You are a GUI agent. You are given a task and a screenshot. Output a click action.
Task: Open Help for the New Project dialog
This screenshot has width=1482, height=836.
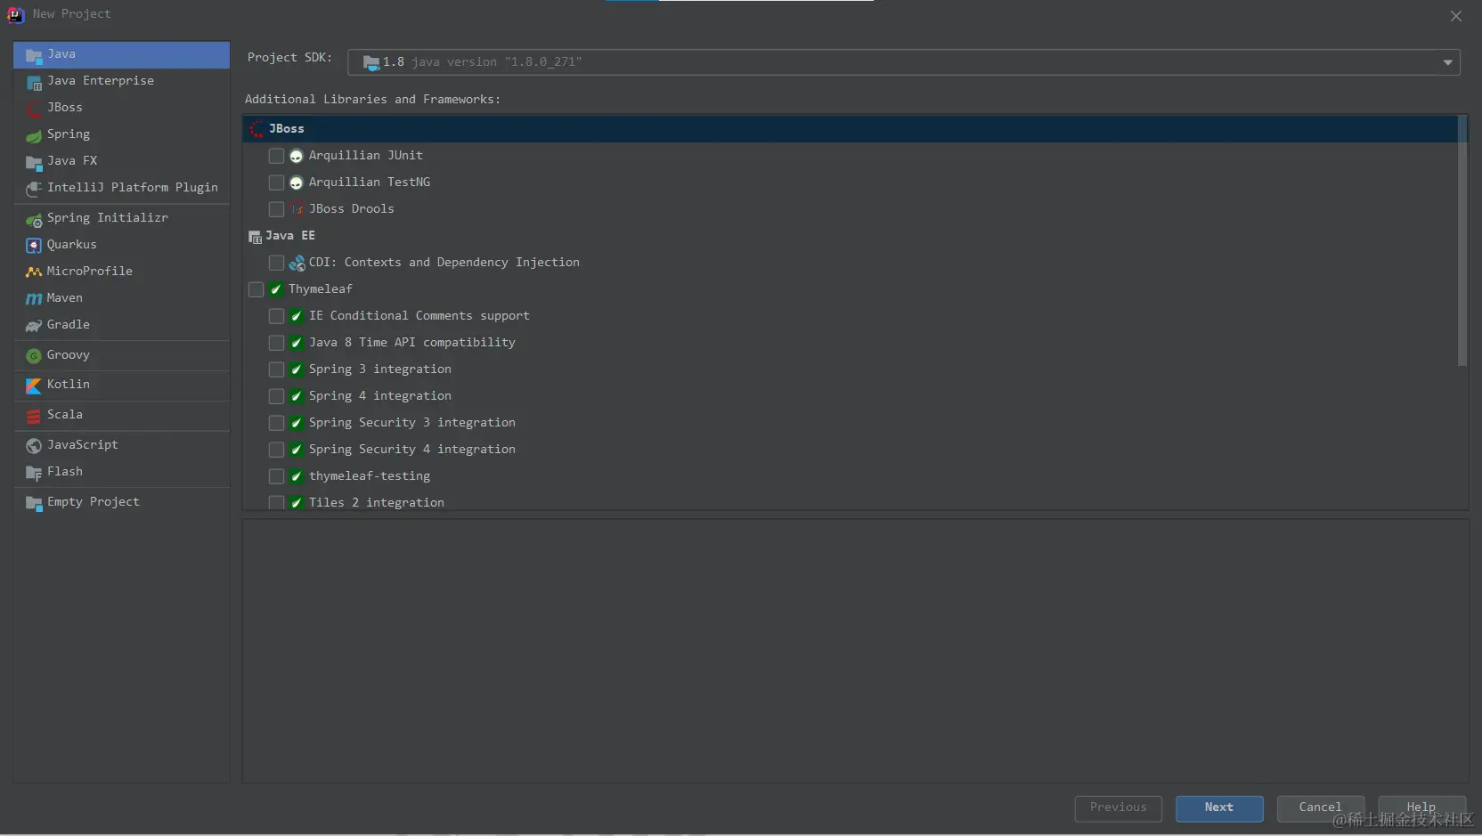pos(1421,808)
